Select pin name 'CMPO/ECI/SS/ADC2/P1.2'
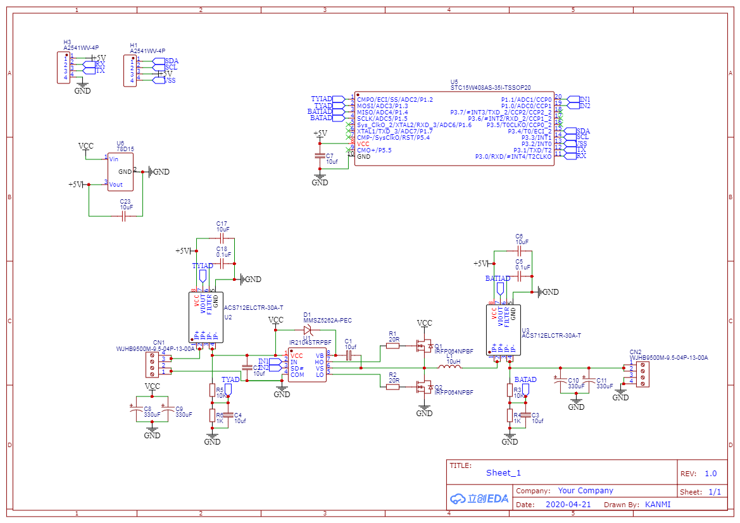 point(394,99)
